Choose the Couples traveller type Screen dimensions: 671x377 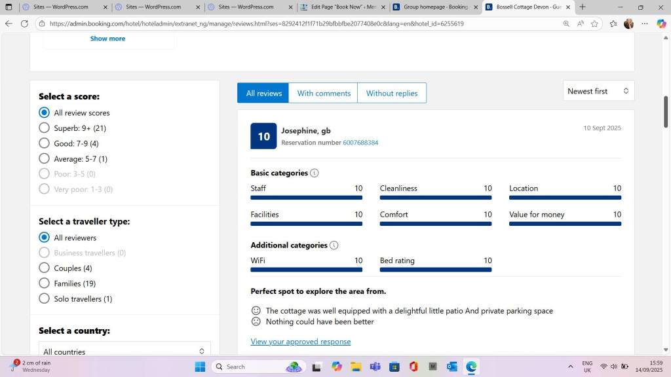[x=45, y=268]
